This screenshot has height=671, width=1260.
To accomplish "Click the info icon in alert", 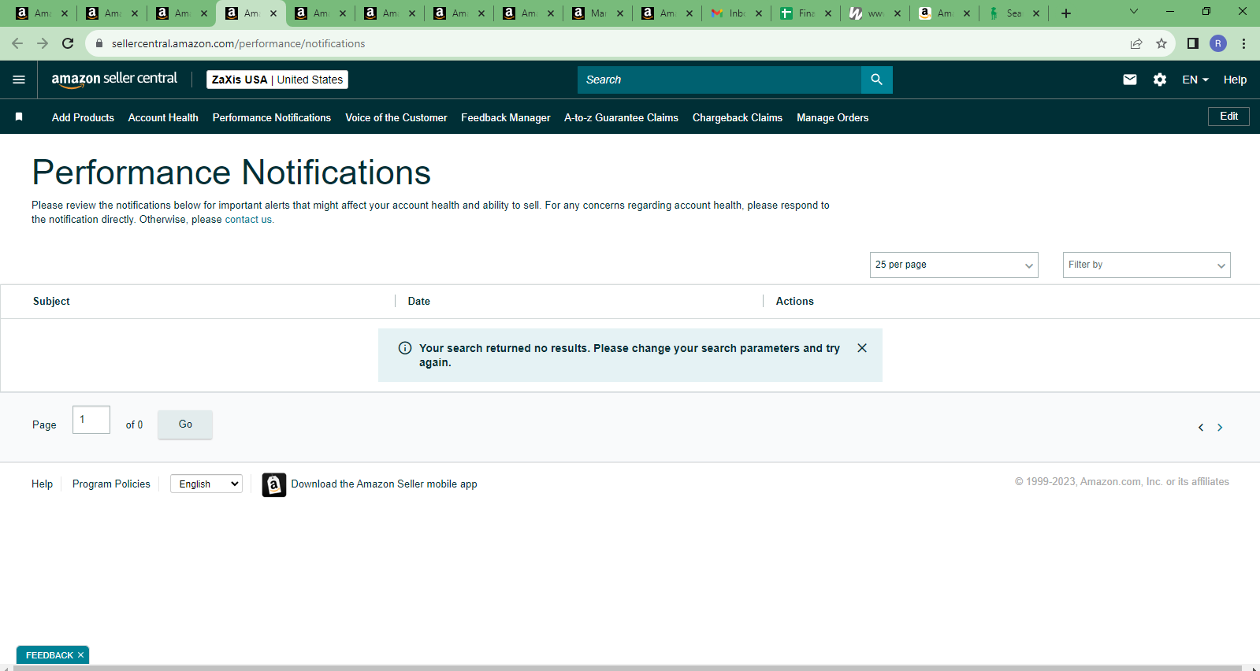I will [x=405, y=348].
